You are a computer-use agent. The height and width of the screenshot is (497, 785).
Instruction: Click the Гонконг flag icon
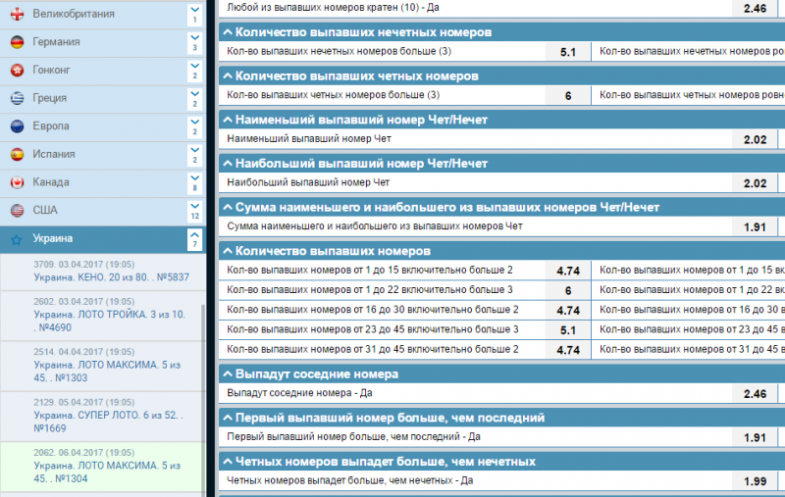(17, 70)
